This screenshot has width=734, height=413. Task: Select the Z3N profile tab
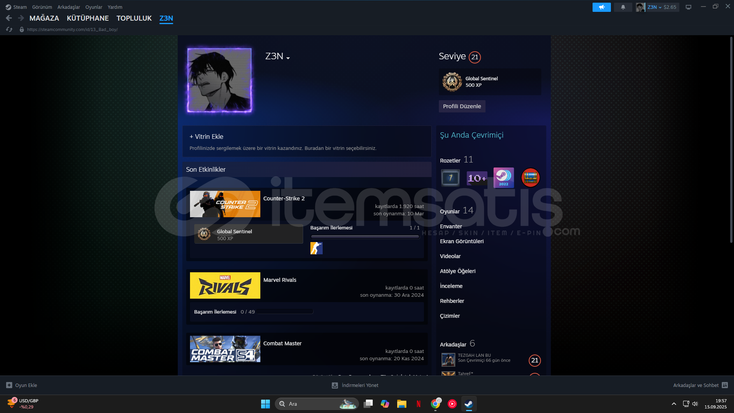click(x=166, y=18)
